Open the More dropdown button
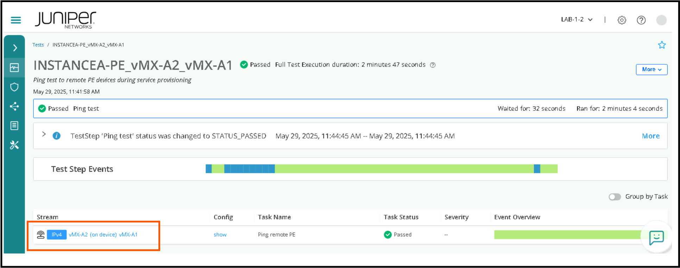Screen dimensions: 680x268 pyautogui.click(x=651, y=70)
